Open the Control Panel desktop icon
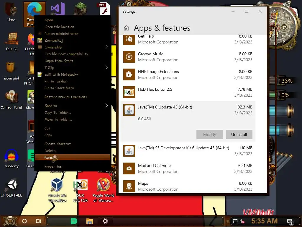 (x=12, y=100)
